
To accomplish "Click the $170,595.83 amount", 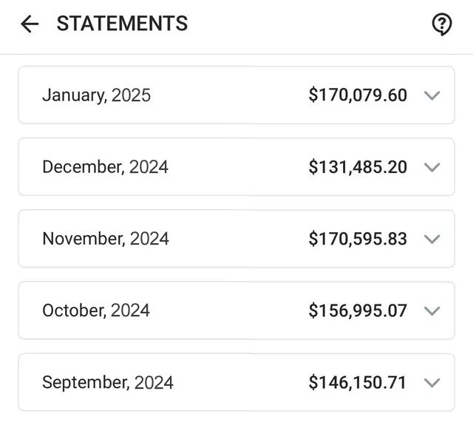I will coord(358,239).
